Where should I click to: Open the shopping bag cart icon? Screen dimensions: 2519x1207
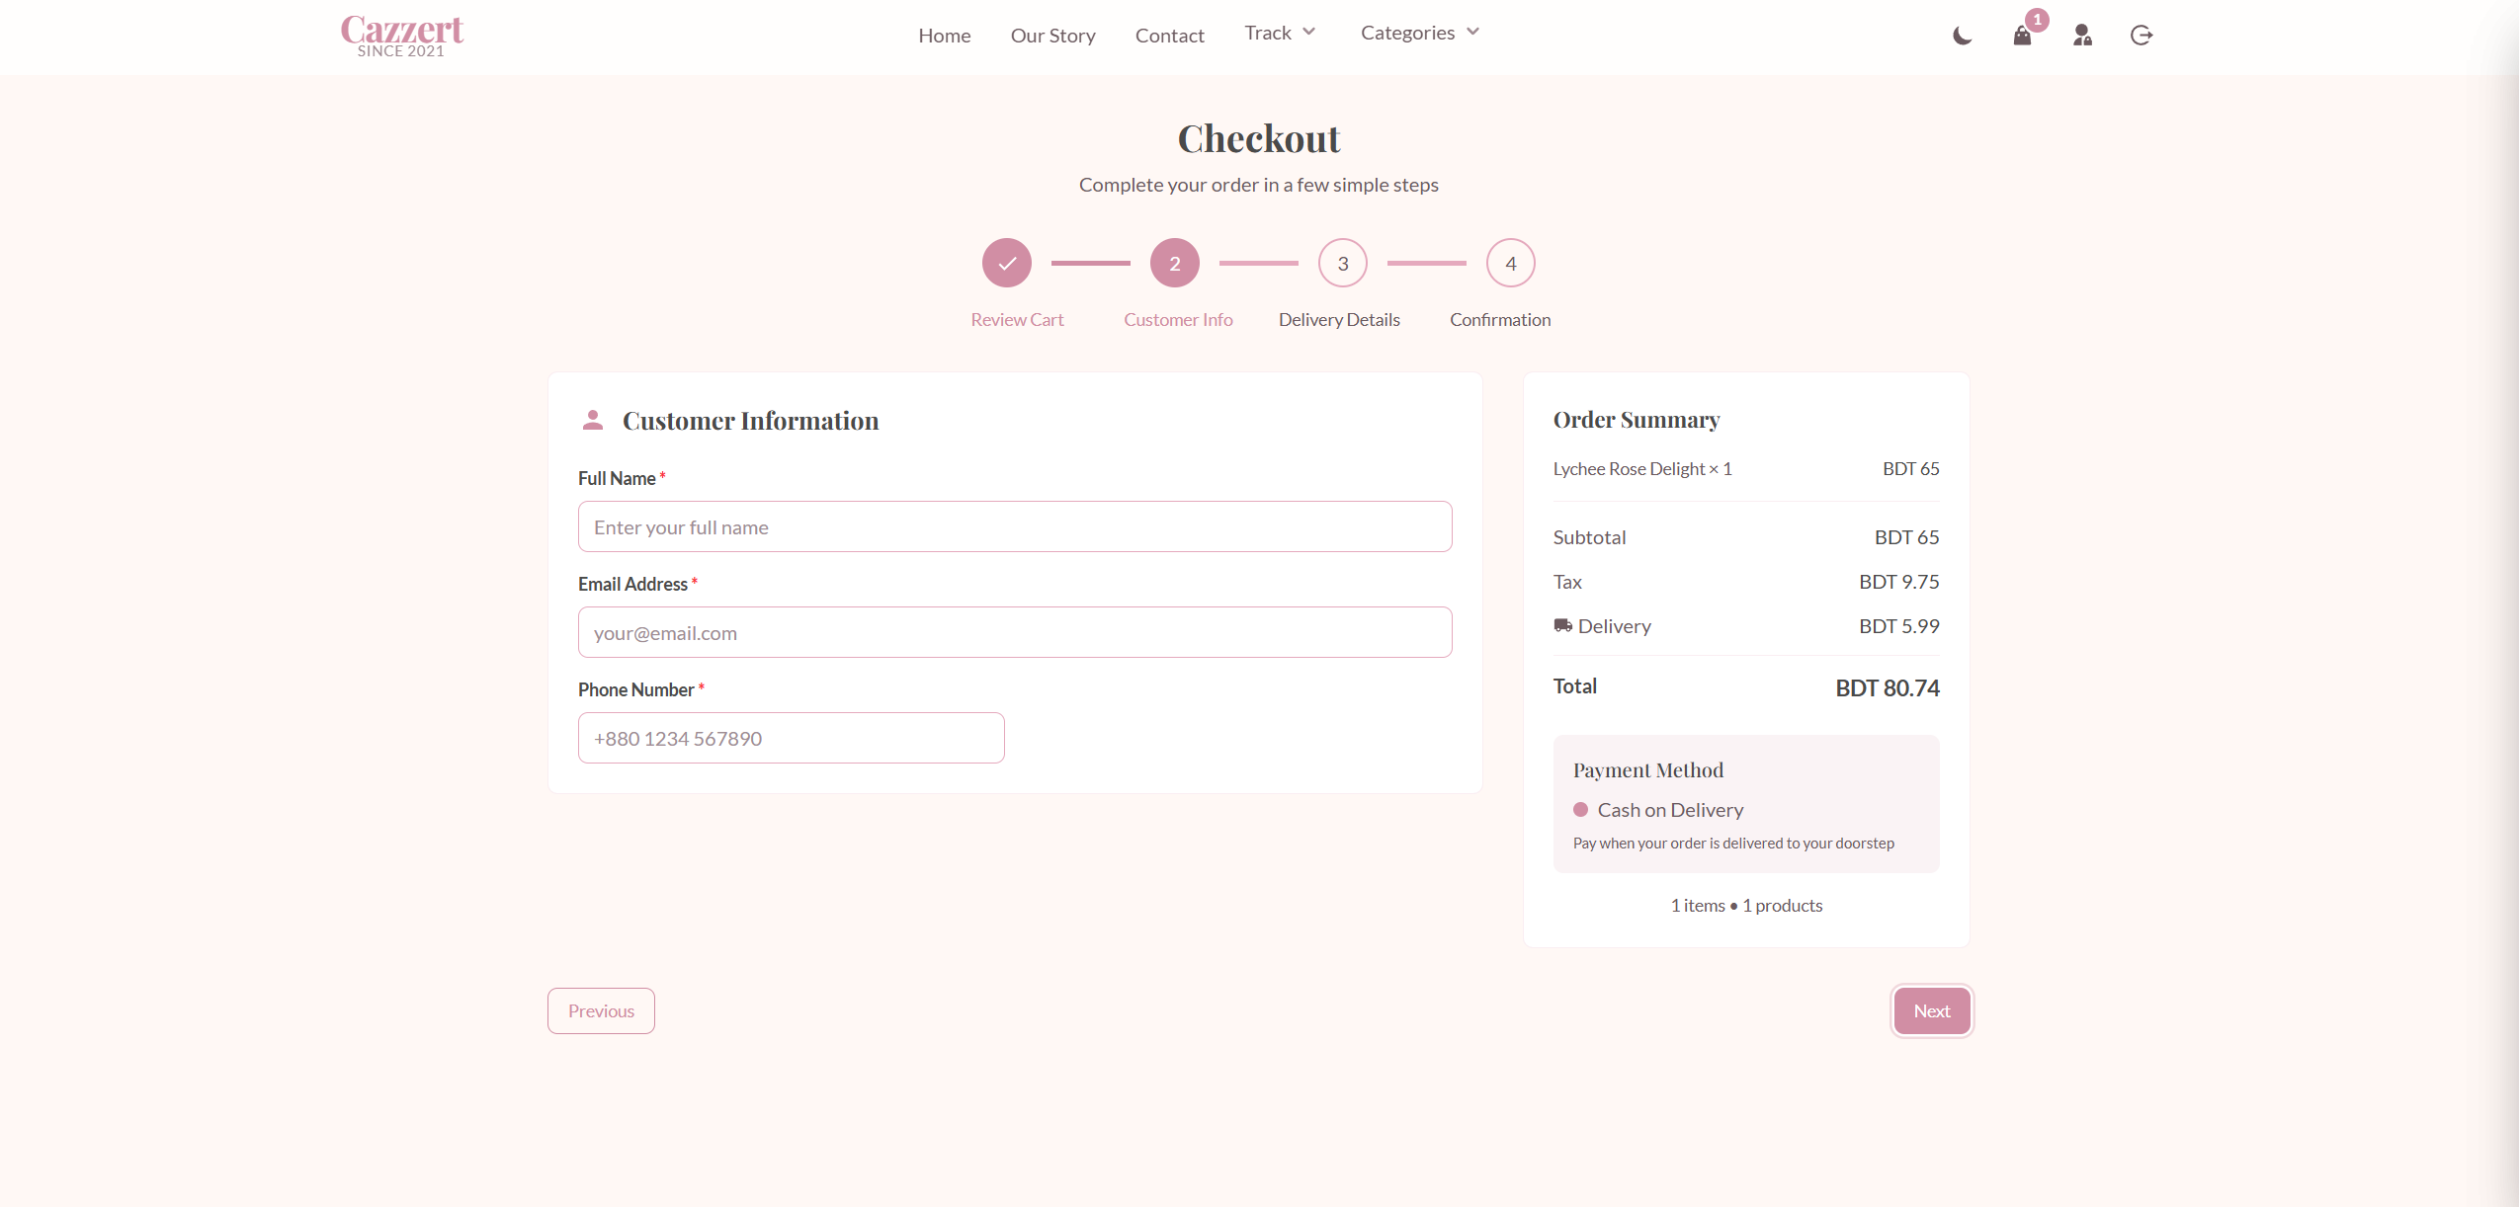pyautogui.click(x=2022, y=37)
